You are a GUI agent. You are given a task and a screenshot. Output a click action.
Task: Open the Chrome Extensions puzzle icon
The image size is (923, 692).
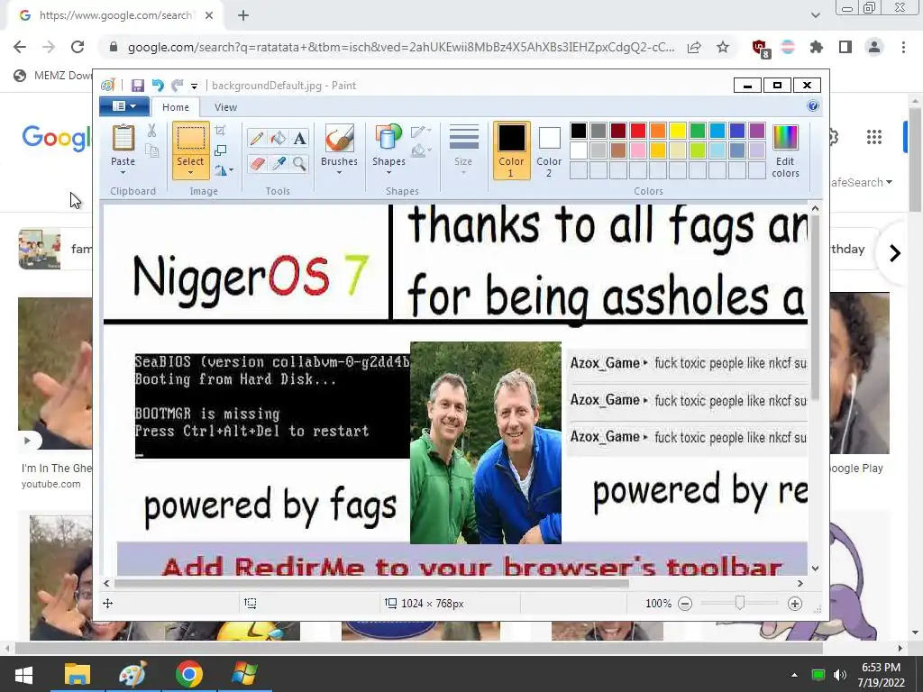(x=817, y=47)
